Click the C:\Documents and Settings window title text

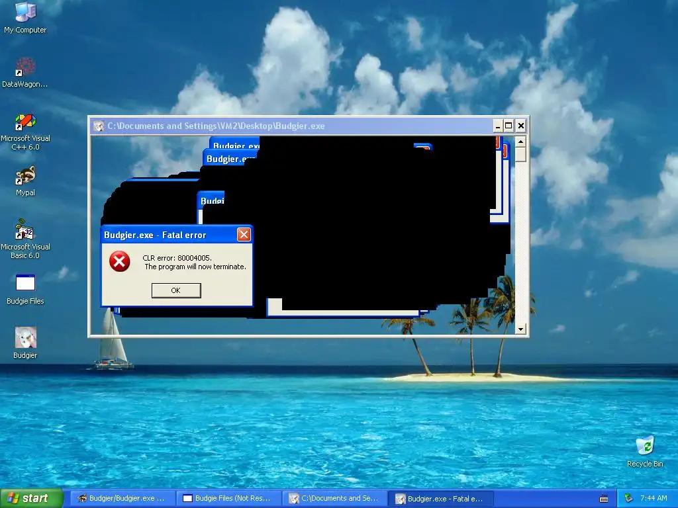(216, 126)
